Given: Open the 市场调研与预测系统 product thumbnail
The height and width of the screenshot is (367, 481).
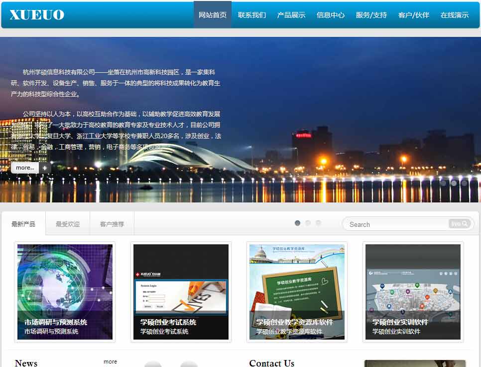Looking at the screenshot, I should tap(65, 292).
